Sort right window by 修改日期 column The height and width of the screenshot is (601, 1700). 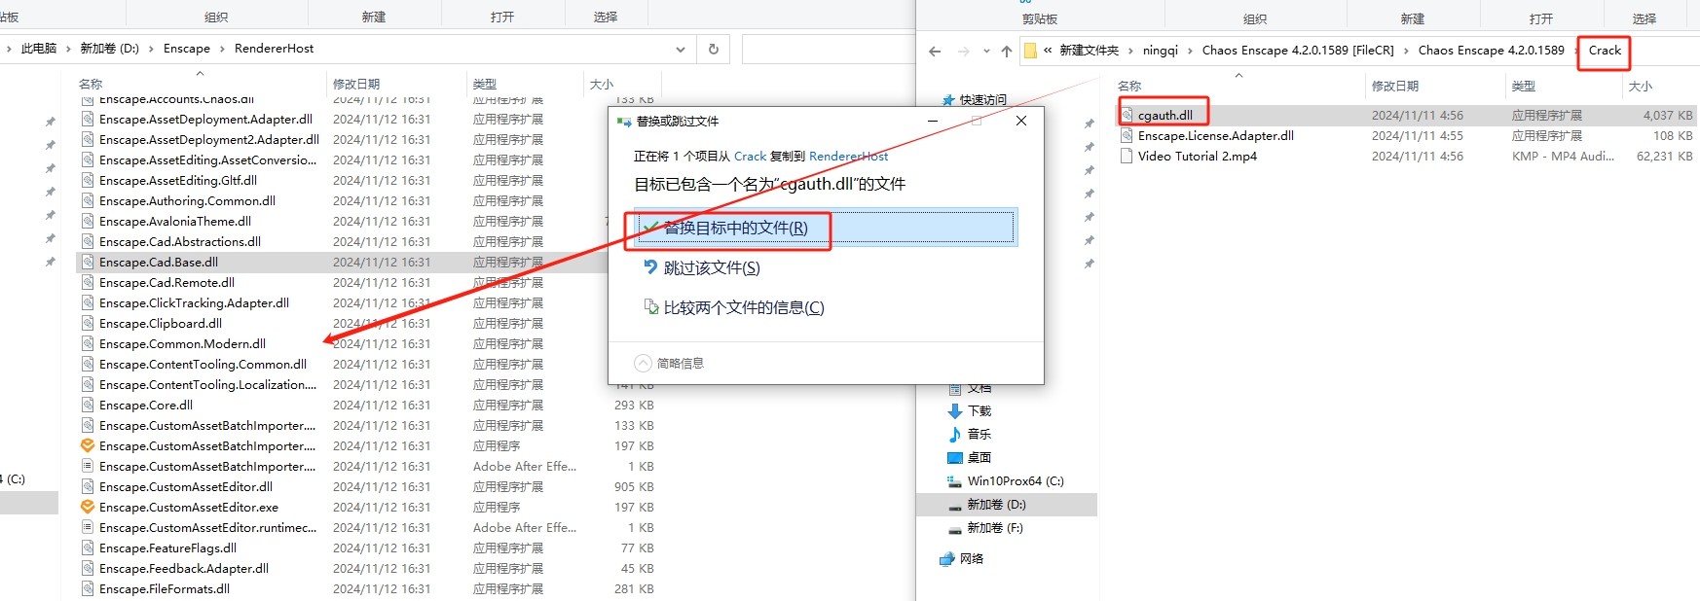pyautogui.click(x=1395, y=86)
